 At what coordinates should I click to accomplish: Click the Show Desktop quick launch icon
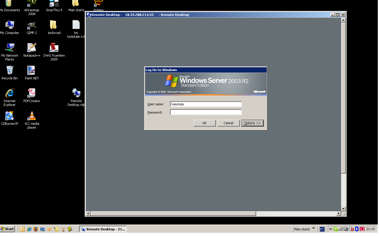click(x=43, y=229)
